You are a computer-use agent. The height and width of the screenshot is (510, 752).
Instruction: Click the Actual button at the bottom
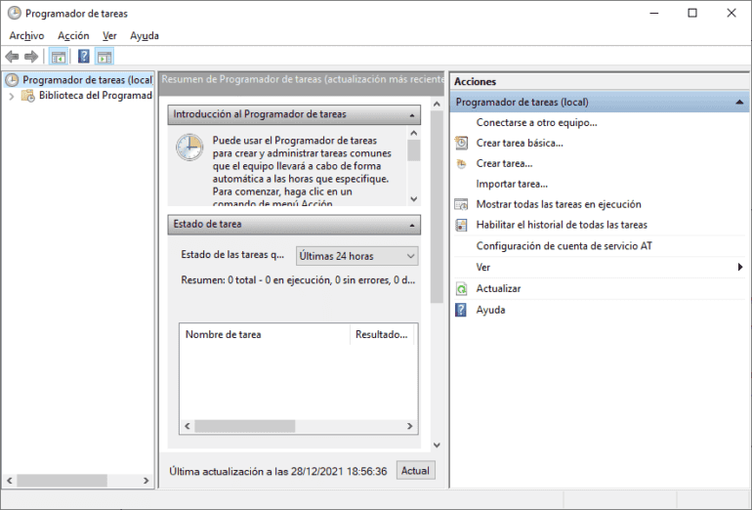coord(415,471)
